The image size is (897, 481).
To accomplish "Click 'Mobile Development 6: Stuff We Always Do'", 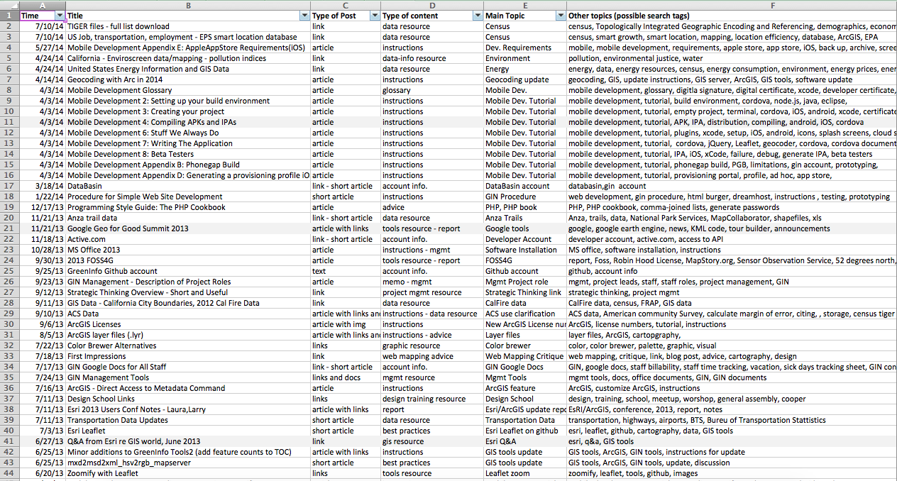I will (x=188, y=133).
